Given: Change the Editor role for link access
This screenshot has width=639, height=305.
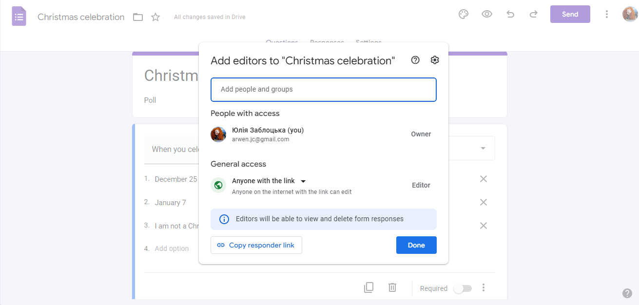Looking at the screenshot, I should click(x=421, y=185).
